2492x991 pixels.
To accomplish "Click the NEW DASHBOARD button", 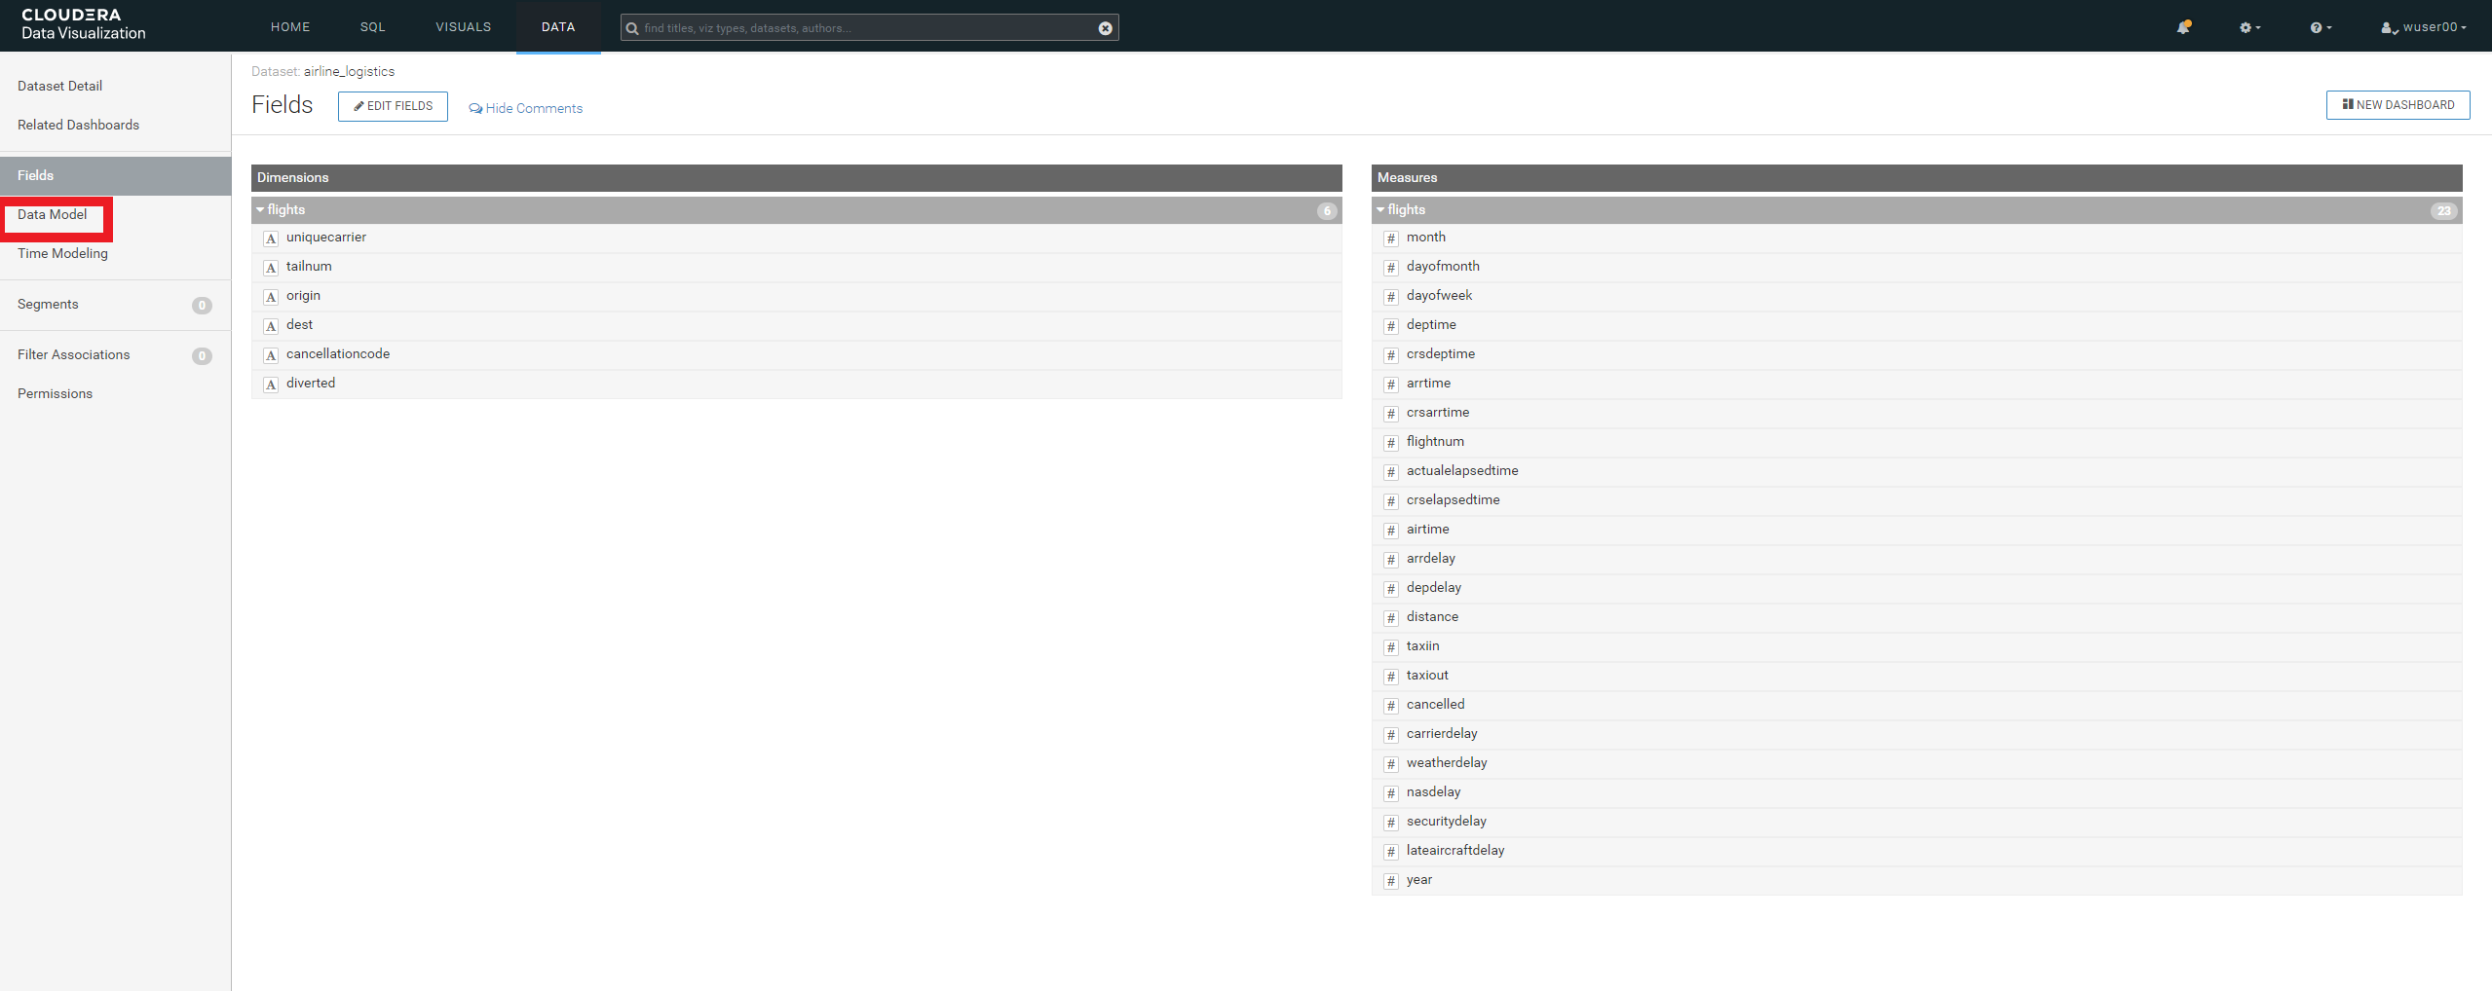I will tap(2398, 105).
